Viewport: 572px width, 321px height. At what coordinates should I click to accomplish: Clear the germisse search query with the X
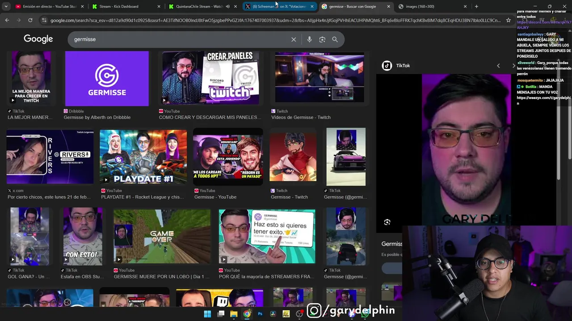[294, 39]
